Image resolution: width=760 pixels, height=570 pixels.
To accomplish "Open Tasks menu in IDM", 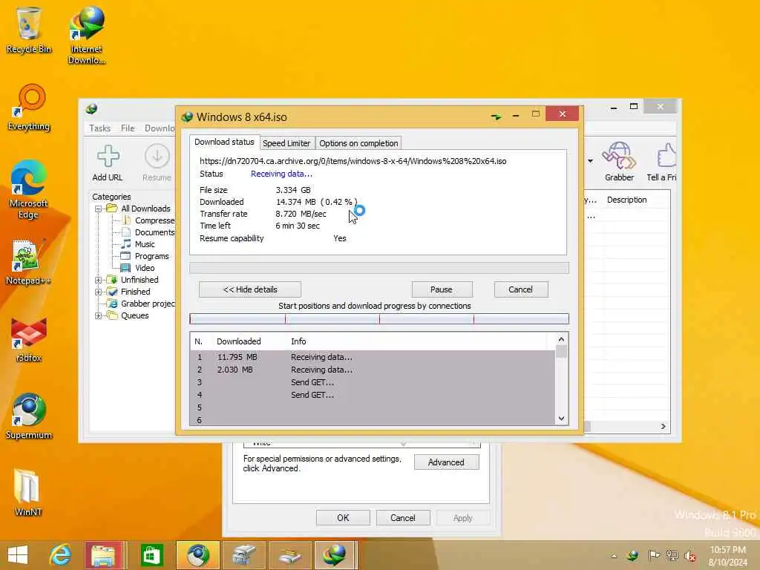I will pyautogui.click(x=100, y=128).
